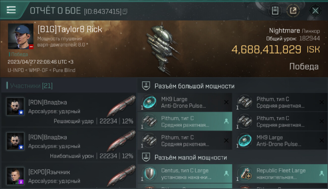328x189 pixels.
Task: Click the highlighted Pithum type C launcher row
Action: [185, 121]
